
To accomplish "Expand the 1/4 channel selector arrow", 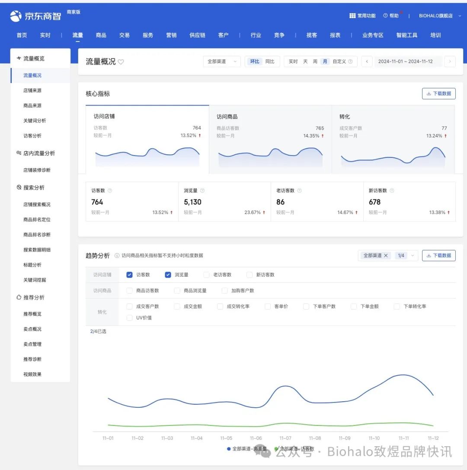I will coord(413,256).
